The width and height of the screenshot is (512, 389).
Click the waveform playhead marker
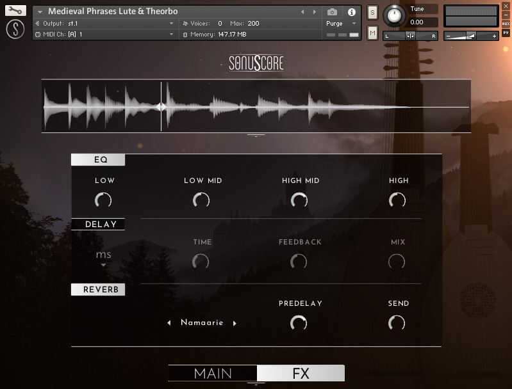point(161,107)
